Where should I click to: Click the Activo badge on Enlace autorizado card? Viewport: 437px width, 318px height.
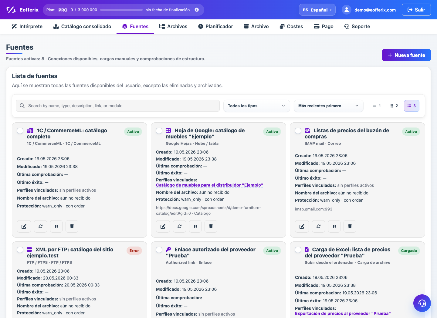click(x=272, y=251)
